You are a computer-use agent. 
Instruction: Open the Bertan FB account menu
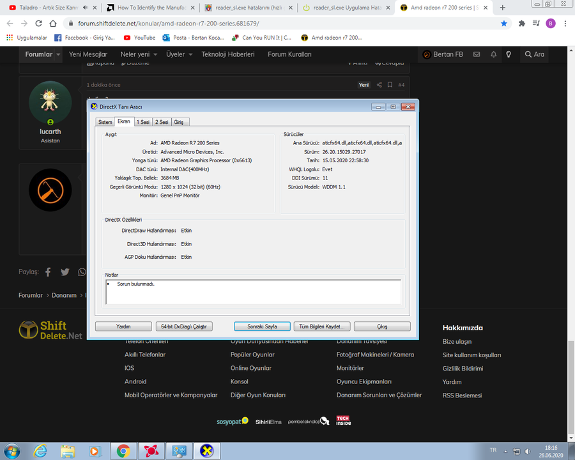443,54
